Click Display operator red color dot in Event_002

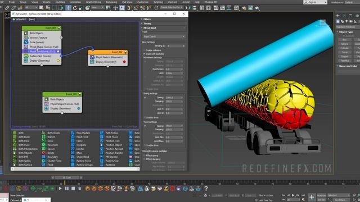click(124, 62)
